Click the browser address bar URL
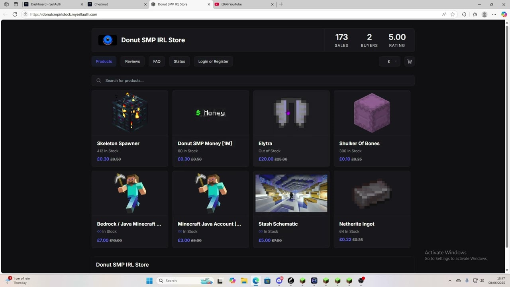510x287 pixels. (x=64, y=14)
